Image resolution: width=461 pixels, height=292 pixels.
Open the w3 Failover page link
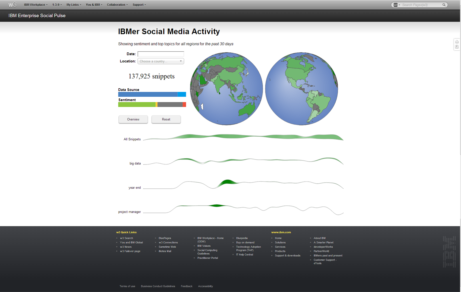(x=130, y=251)
